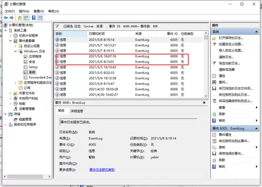
Task: Select the 应用程序 log in the tree
Action: coord(35,56)
